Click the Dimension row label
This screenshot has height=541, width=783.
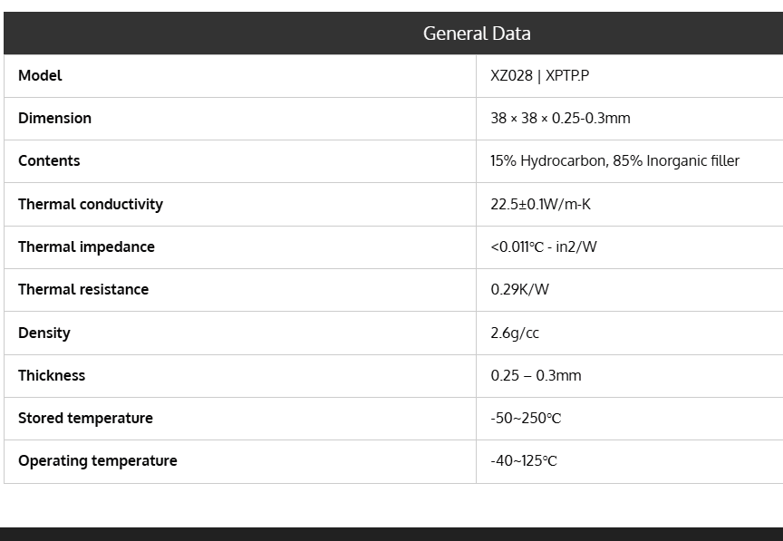click(x=54, y=119)
